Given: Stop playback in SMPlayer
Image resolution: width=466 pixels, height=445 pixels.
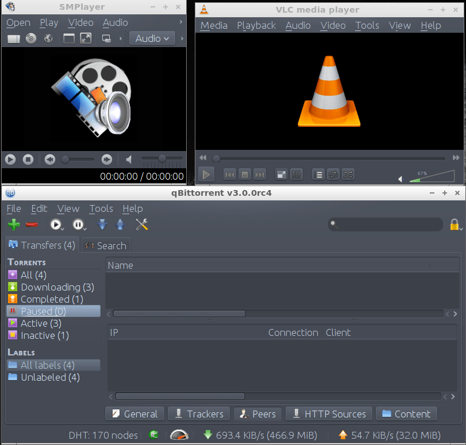Looking at the screenshot, I should click(28, 160).
